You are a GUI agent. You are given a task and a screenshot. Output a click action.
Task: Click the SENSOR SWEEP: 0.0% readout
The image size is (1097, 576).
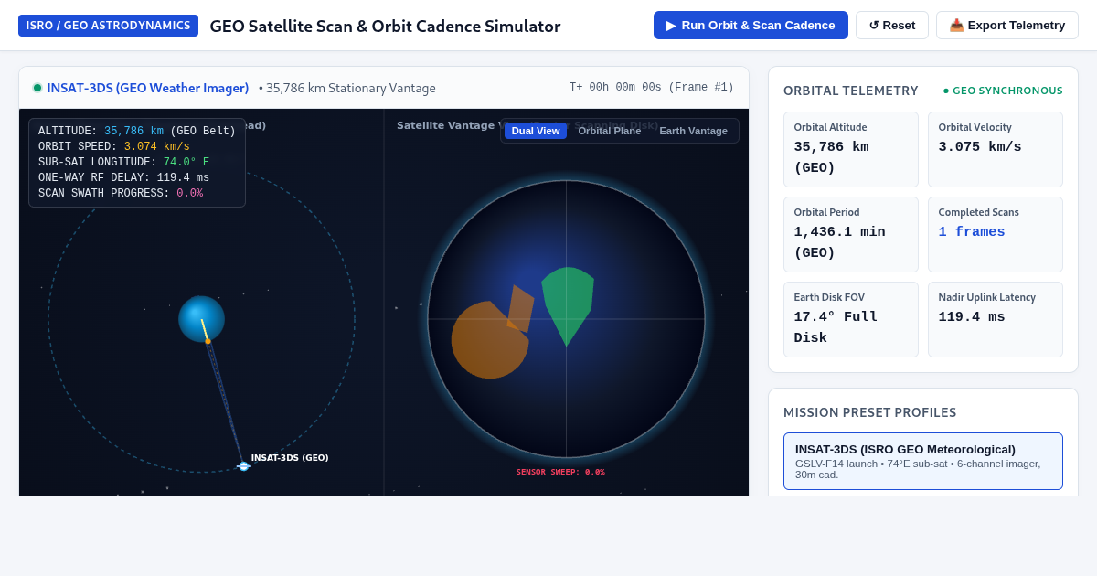click(x=560, y=473)
